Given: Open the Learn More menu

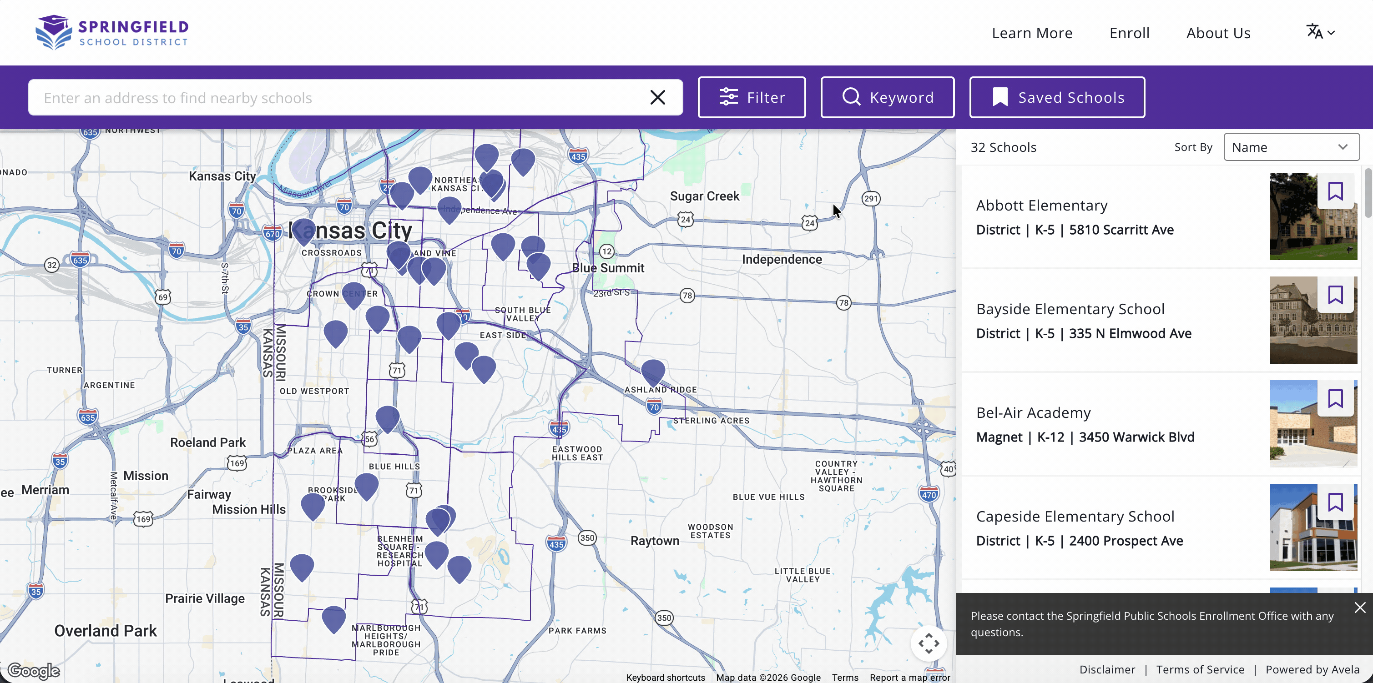Looking at the screenshot, I should [1032, 33].
